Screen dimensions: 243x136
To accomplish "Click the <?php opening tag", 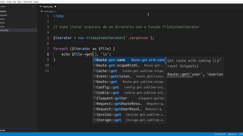I will point(58,16).
